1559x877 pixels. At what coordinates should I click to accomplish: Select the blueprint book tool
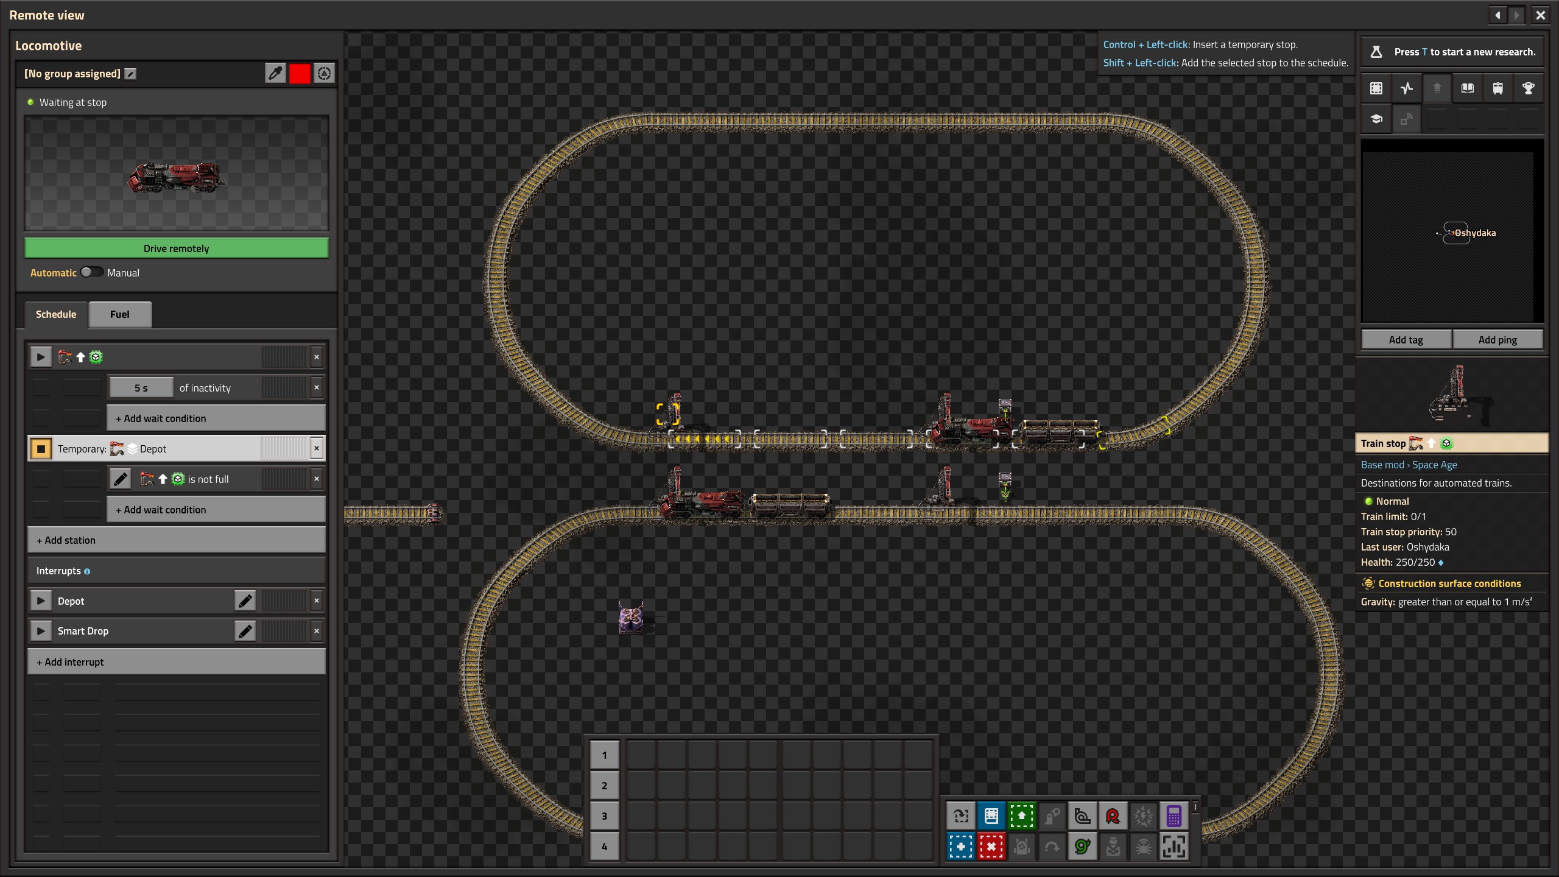coord(991,816)
